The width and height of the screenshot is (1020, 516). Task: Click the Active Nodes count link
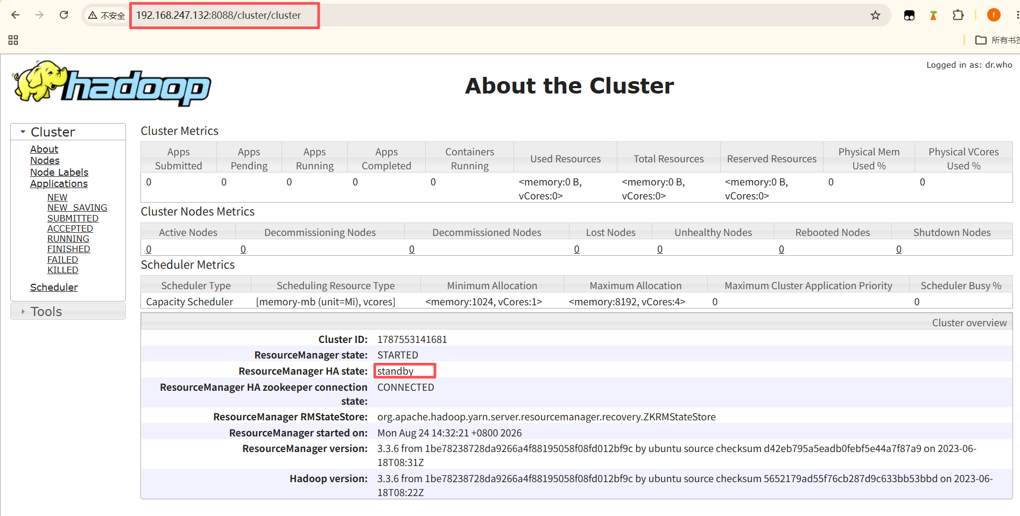tap(149, 249)
